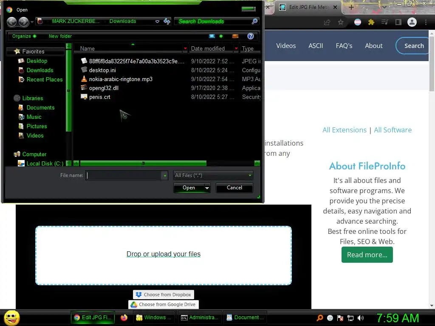Open Documents library
Screen dimensions: 435x326
click(x=40, y=107)
